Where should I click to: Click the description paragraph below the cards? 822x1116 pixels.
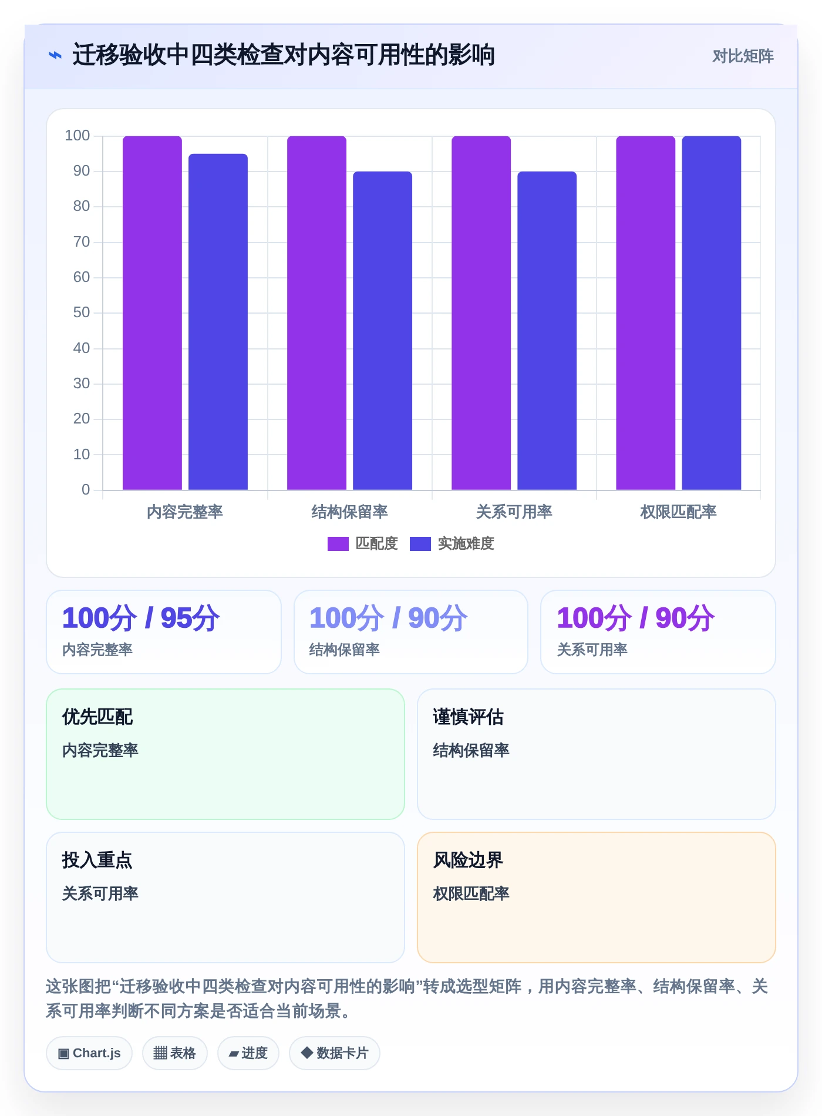point(407,999)
